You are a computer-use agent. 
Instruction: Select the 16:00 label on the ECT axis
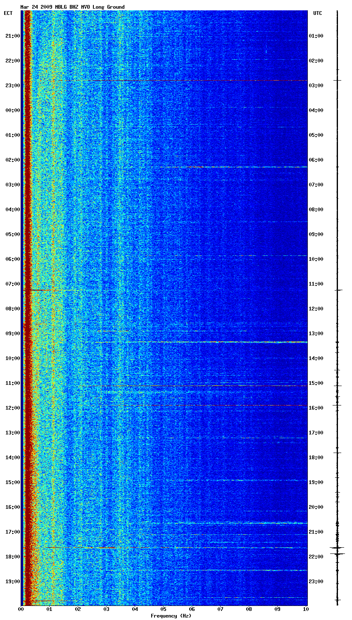(13, 507)
